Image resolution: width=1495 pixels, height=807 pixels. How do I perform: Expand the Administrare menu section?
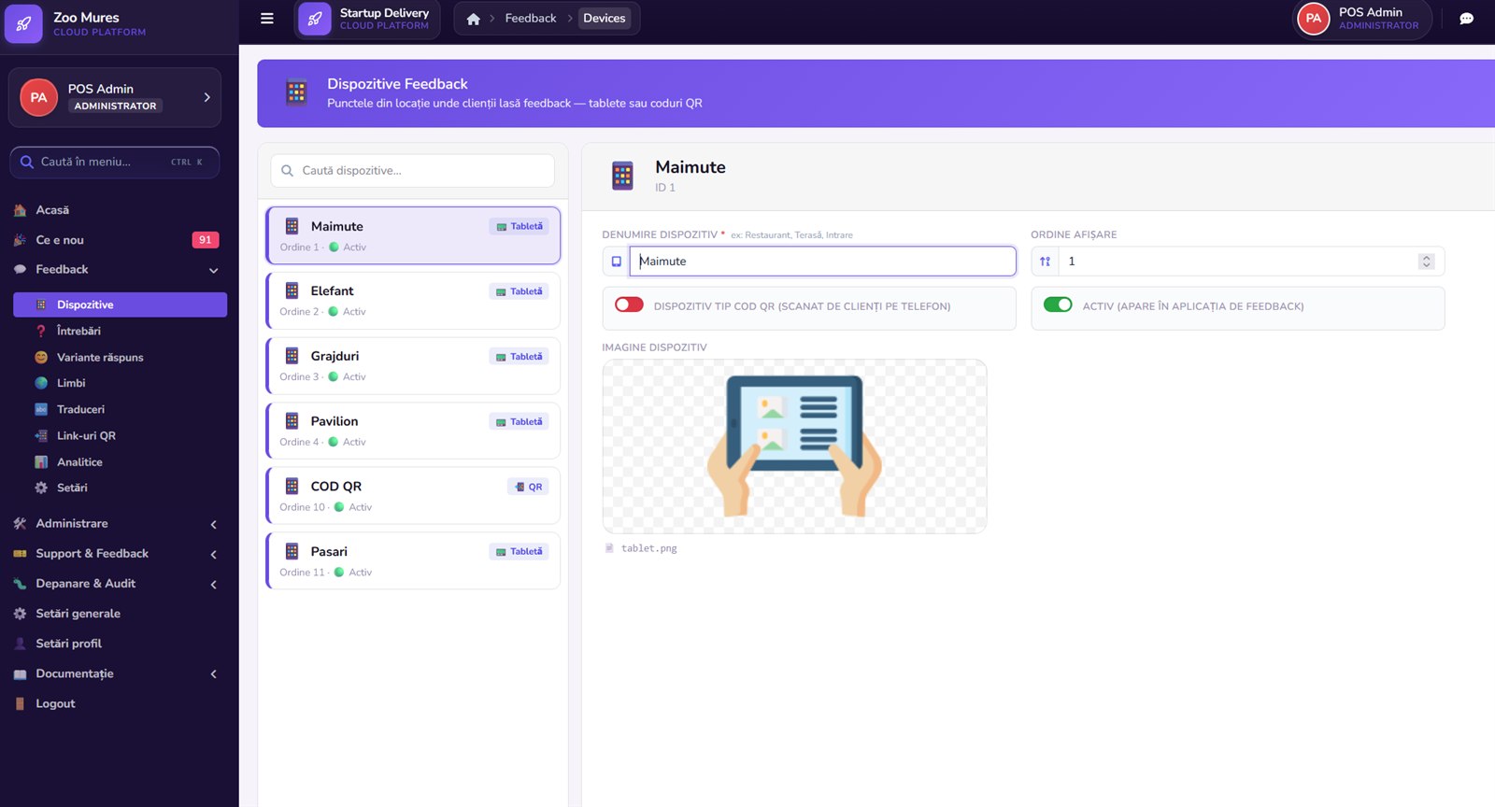click(x=214, y=524)
